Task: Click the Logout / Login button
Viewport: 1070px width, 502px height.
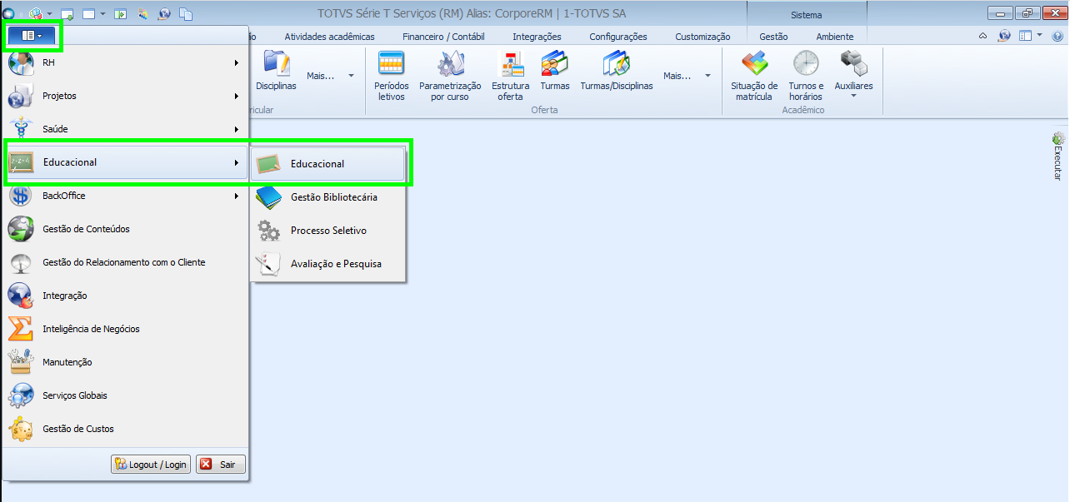Action: click(x=151, y=465)
